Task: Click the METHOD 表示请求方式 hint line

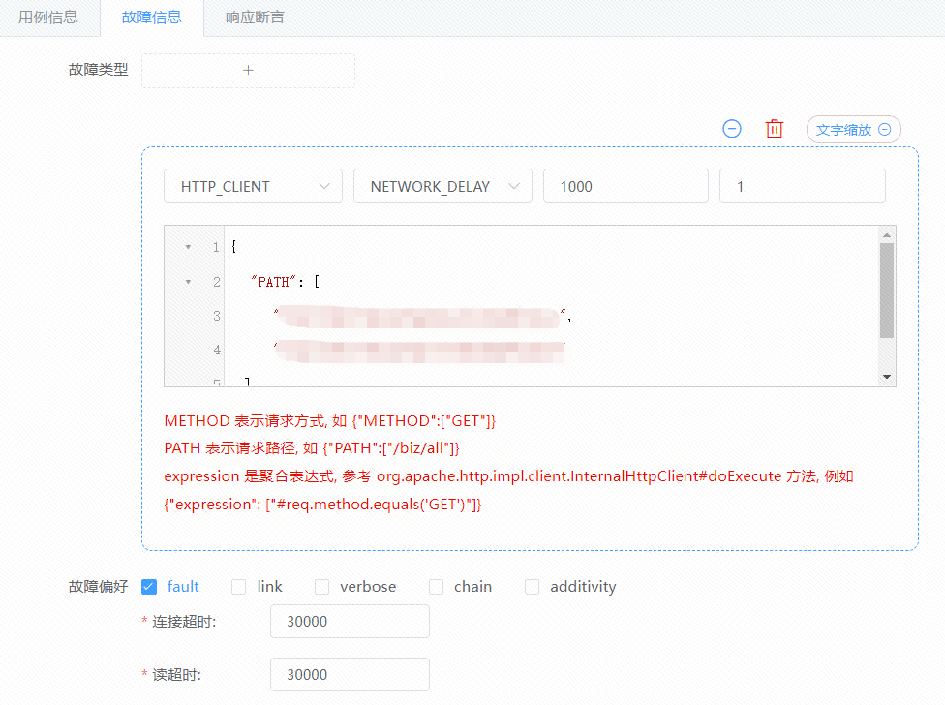Action: pos(329,421)
